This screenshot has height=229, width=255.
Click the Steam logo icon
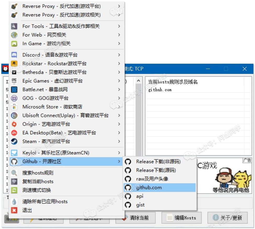pyautogui.click(x=14, y=141)
